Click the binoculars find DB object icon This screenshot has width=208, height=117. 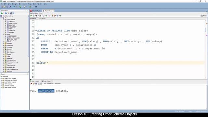pyautogui.click(x=36, y=6)
